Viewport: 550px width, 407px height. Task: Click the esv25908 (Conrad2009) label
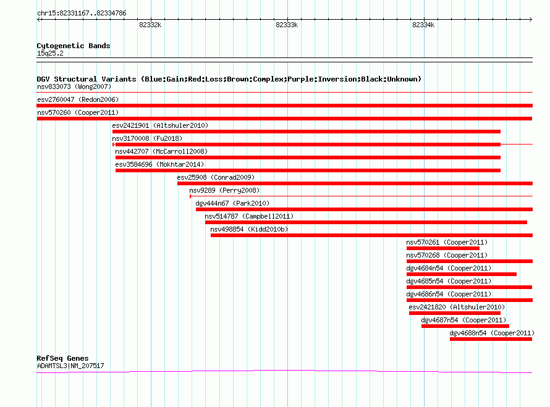point(216,177)
